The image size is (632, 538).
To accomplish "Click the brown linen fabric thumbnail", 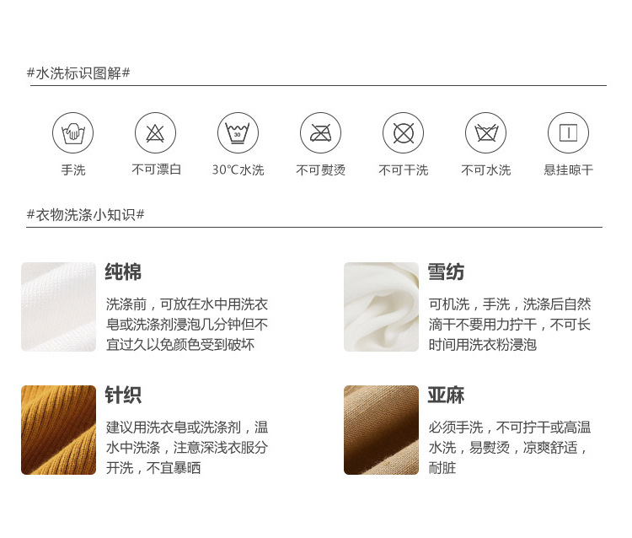I will 381,430.
